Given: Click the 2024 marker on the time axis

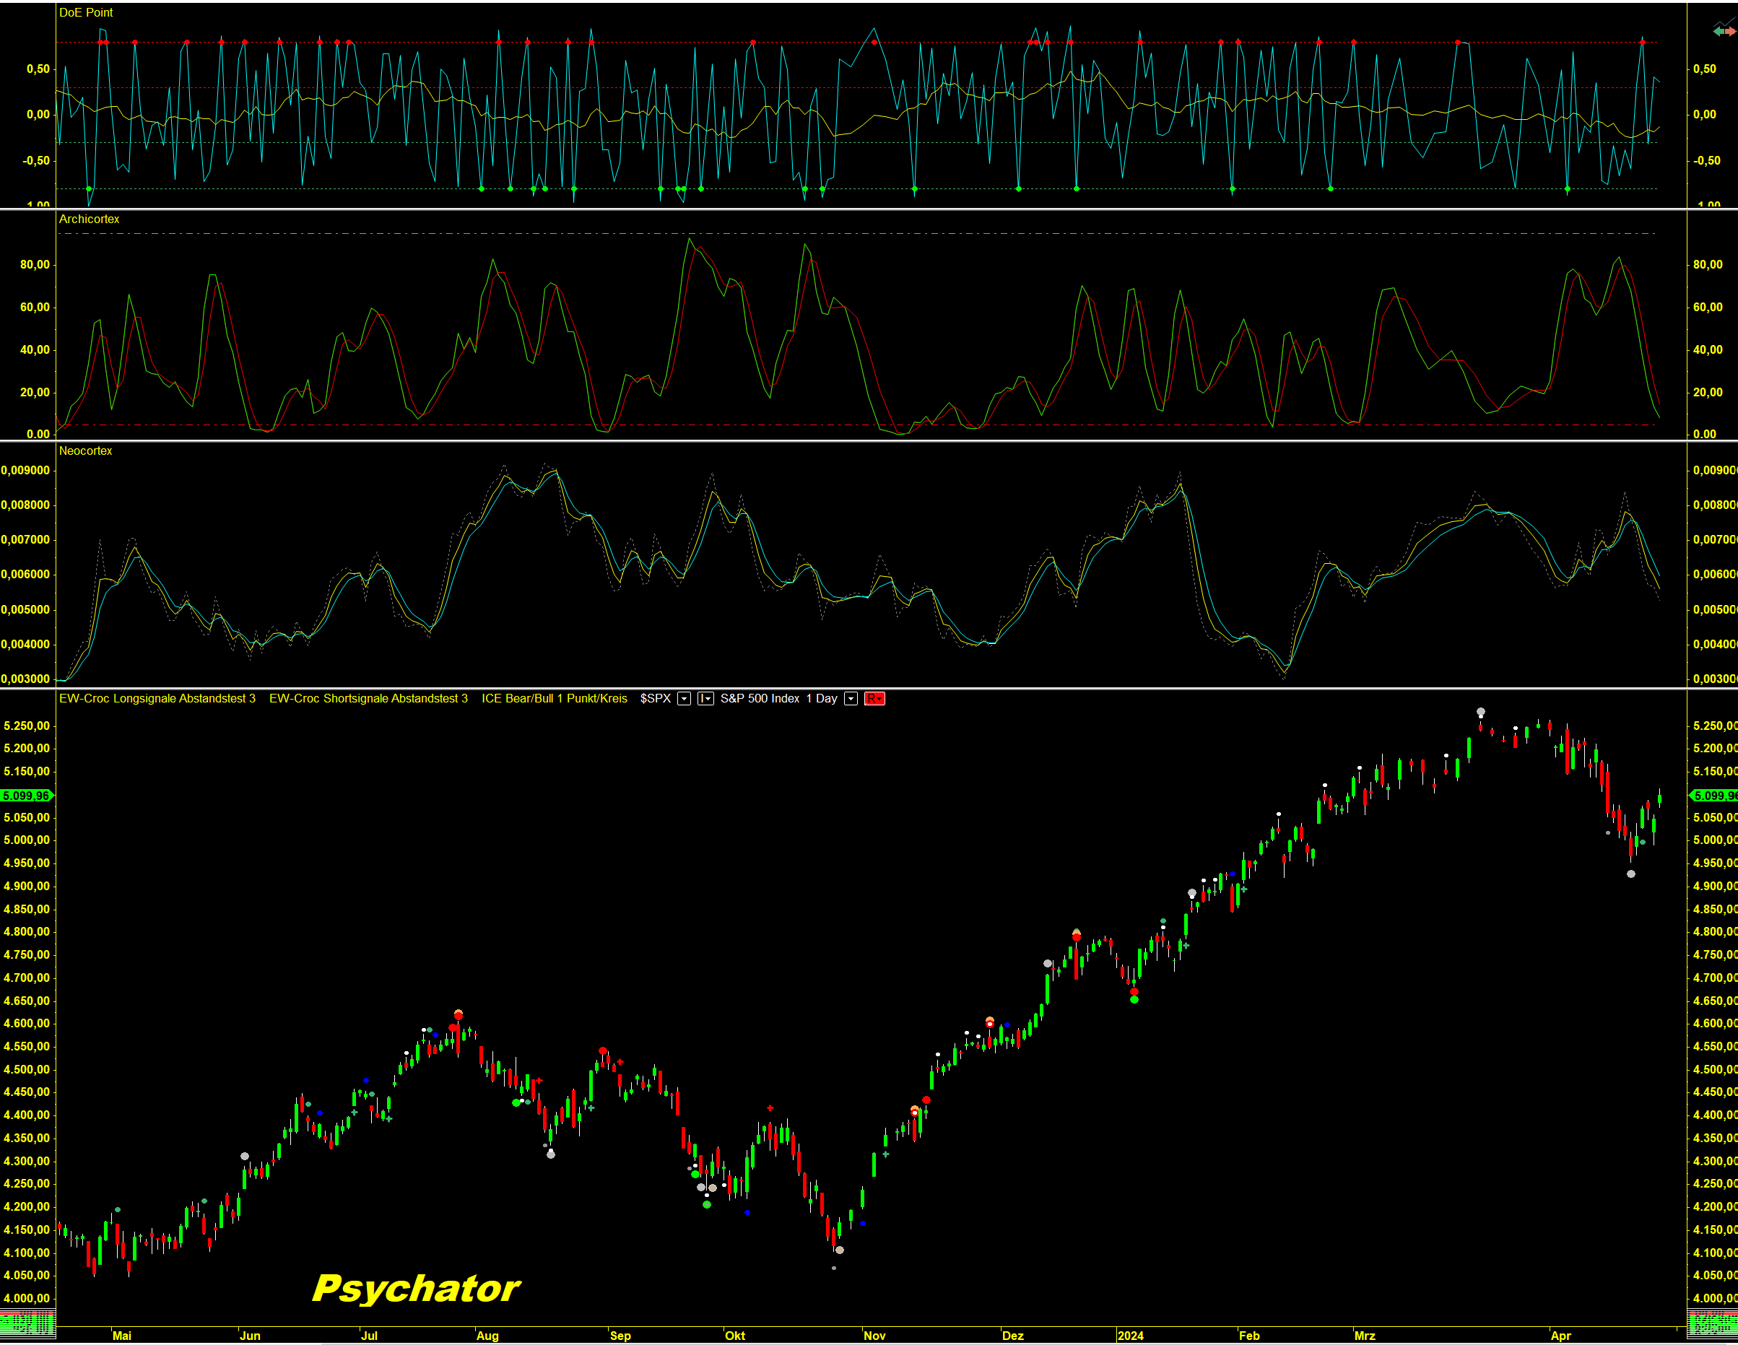Looking at the screenshot, I should tap(1130, 1336).
